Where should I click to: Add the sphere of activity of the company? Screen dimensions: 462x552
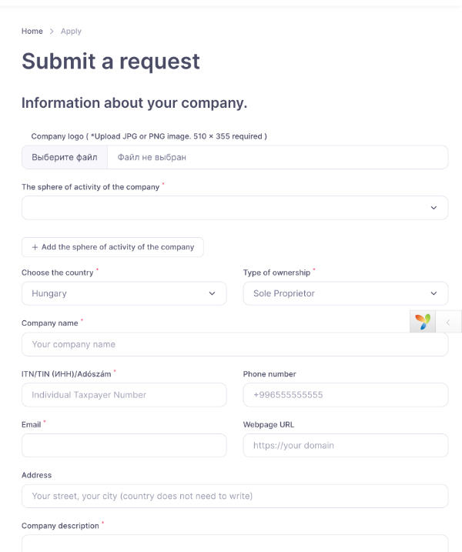[112, 247]
